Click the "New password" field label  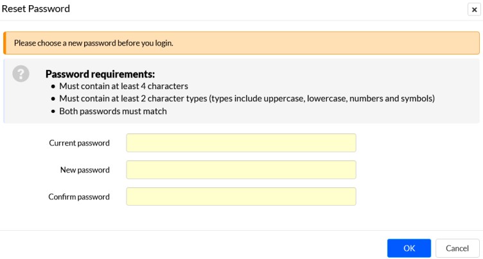(x=85, y=170)
